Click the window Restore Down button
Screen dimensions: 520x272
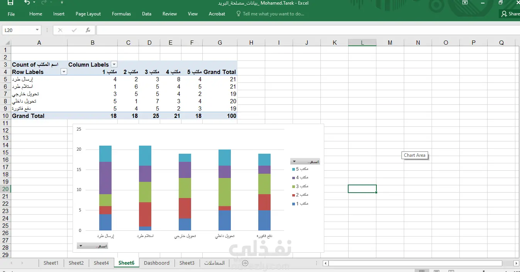[501, 3]
